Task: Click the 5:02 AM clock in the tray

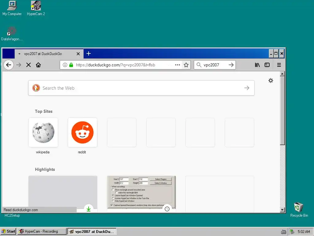Action: click(x=304, y=232)
